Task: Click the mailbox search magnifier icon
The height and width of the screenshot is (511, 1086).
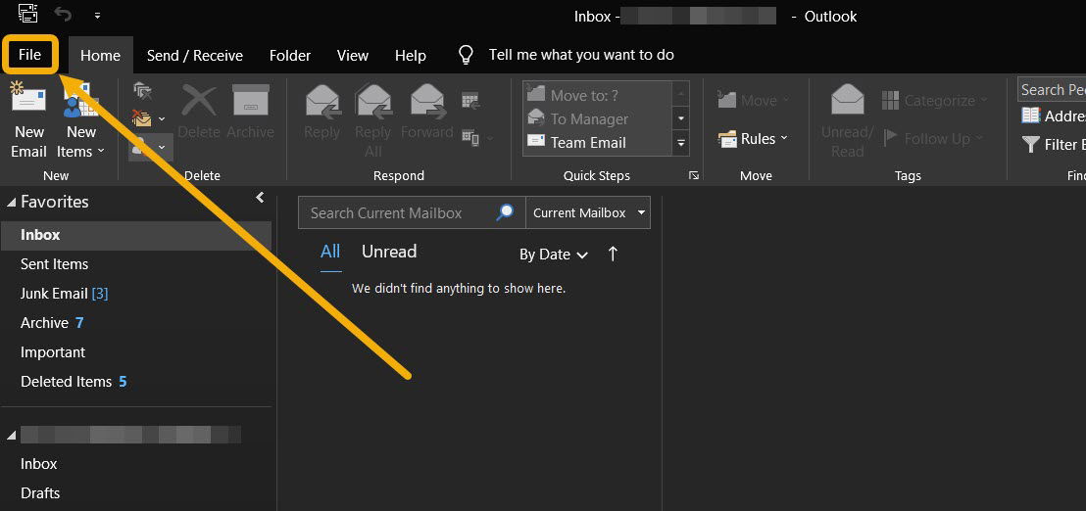Action: [x=506, y=212]
